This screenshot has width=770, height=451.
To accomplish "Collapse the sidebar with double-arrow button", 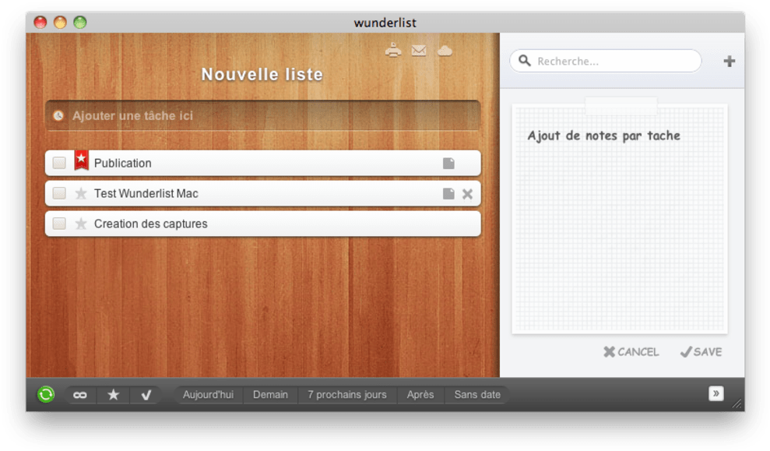I will pos(716,393).
